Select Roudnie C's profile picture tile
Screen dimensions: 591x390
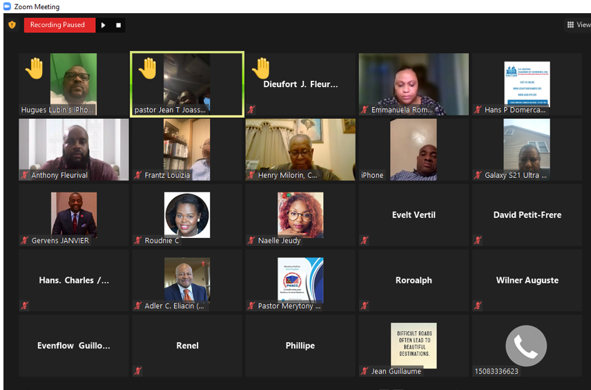[x=187, y=215]
